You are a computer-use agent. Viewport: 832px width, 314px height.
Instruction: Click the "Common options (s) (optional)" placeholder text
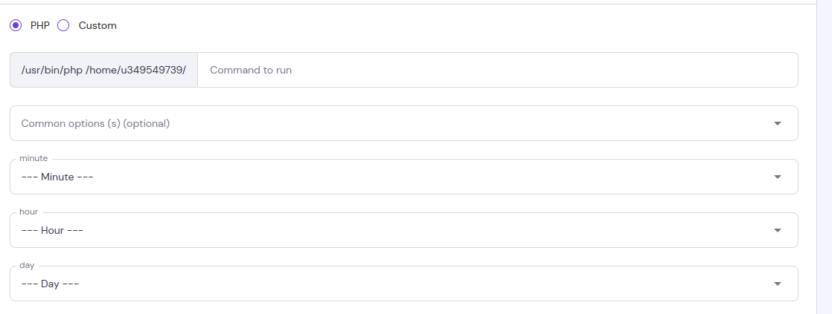pos(95,123)
